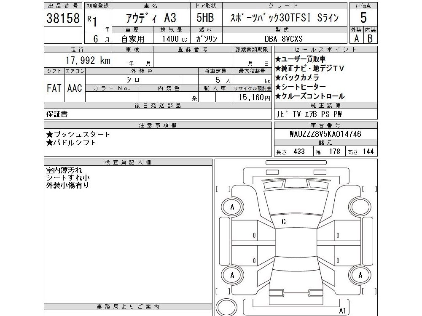Click the front-right wheel circle
422x316 pixels.
click(360, 207)
